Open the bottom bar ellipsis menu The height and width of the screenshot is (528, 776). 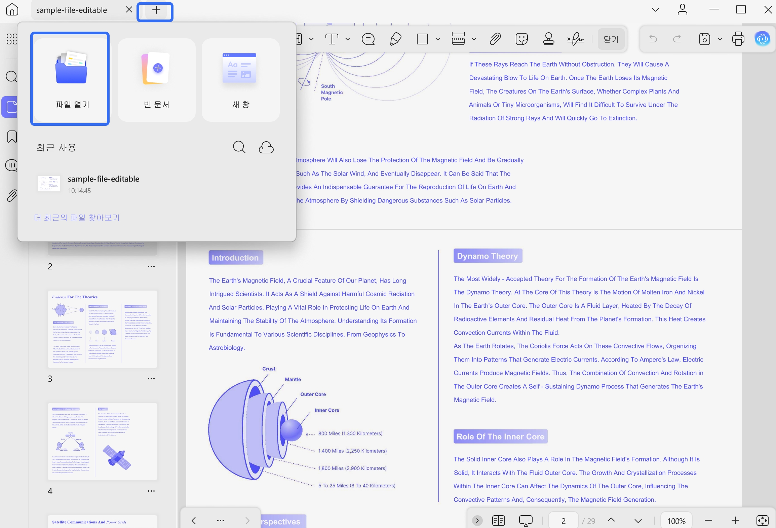coord(221,521)
